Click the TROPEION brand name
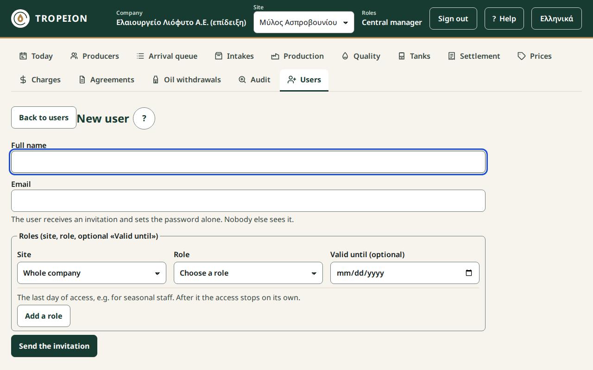The height and width of the screenshot is (370, 593). (x=61, y=18)
